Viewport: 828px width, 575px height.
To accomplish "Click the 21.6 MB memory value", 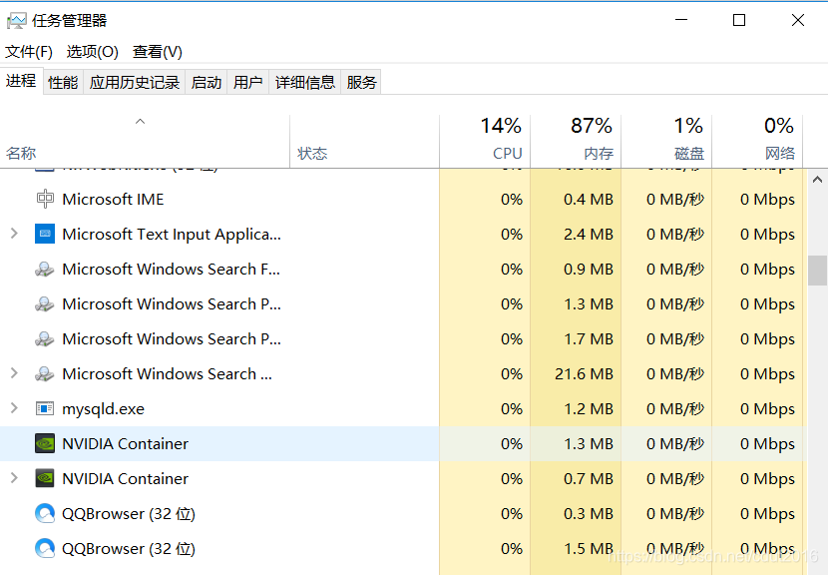I will [584, 373].
